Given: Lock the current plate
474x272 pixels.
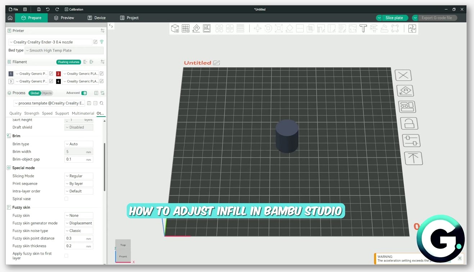Looking at the screenshot, I should tap(409, 123).
